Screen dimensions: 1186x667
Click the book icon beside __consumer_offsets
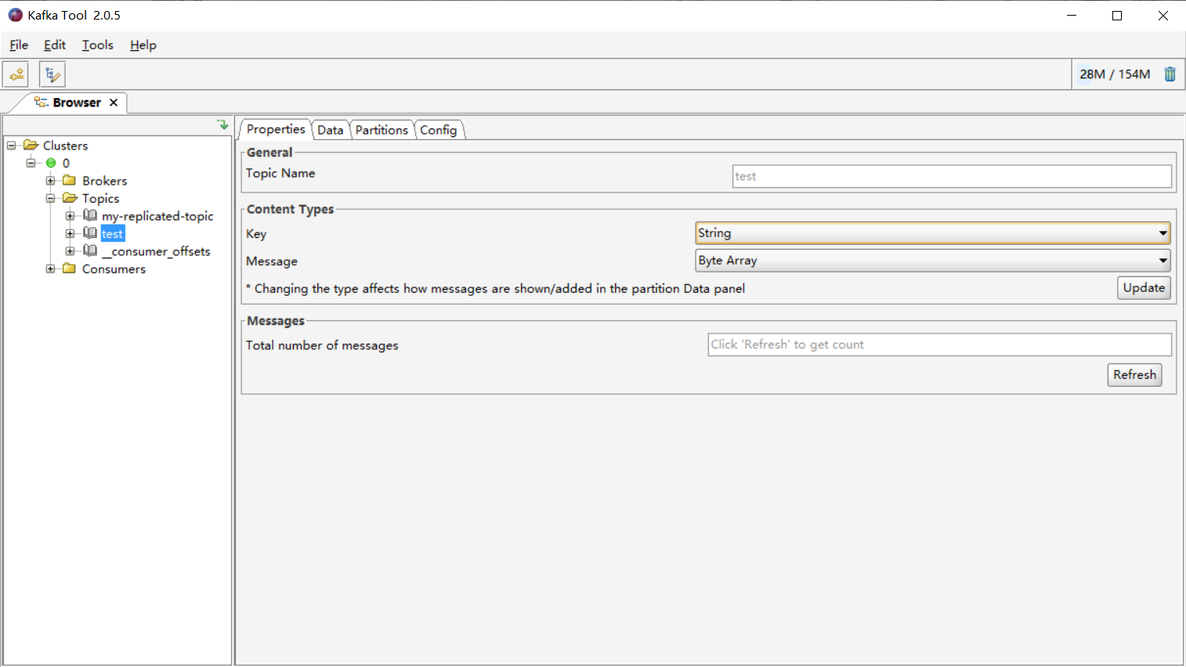pos(90,251)
